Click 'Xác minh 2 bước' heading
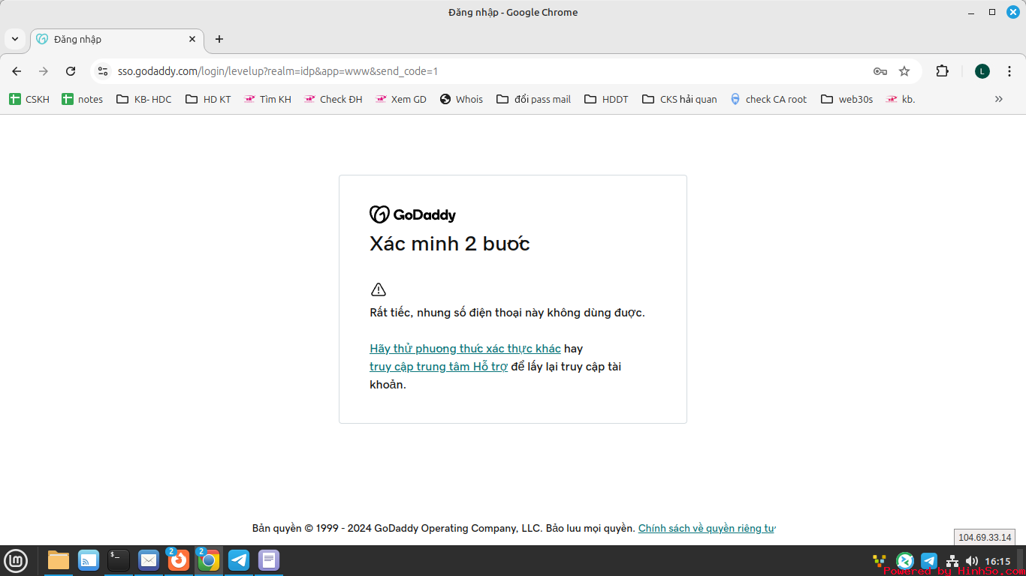 [x=450, y=244]
